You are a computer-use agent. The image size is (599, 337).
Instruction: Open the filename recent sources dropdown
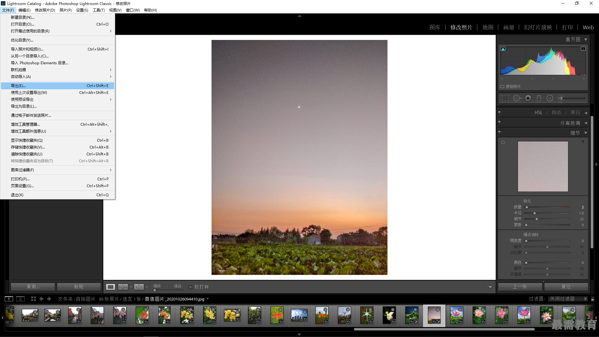tap(208, 299)
